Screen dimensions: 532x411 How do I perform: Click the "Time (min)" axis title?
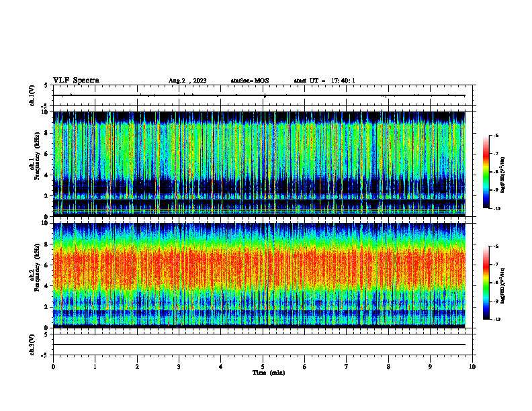269,373
